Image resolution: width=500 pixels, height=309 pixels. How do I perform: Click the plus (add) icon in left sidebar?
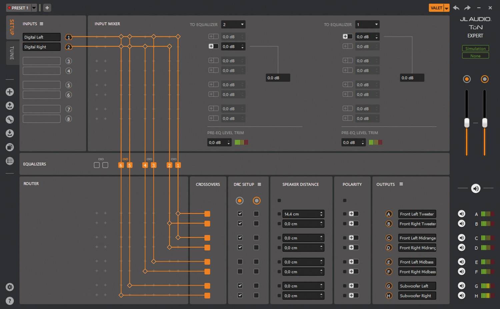pyautogui.click(x=10, y=92)
